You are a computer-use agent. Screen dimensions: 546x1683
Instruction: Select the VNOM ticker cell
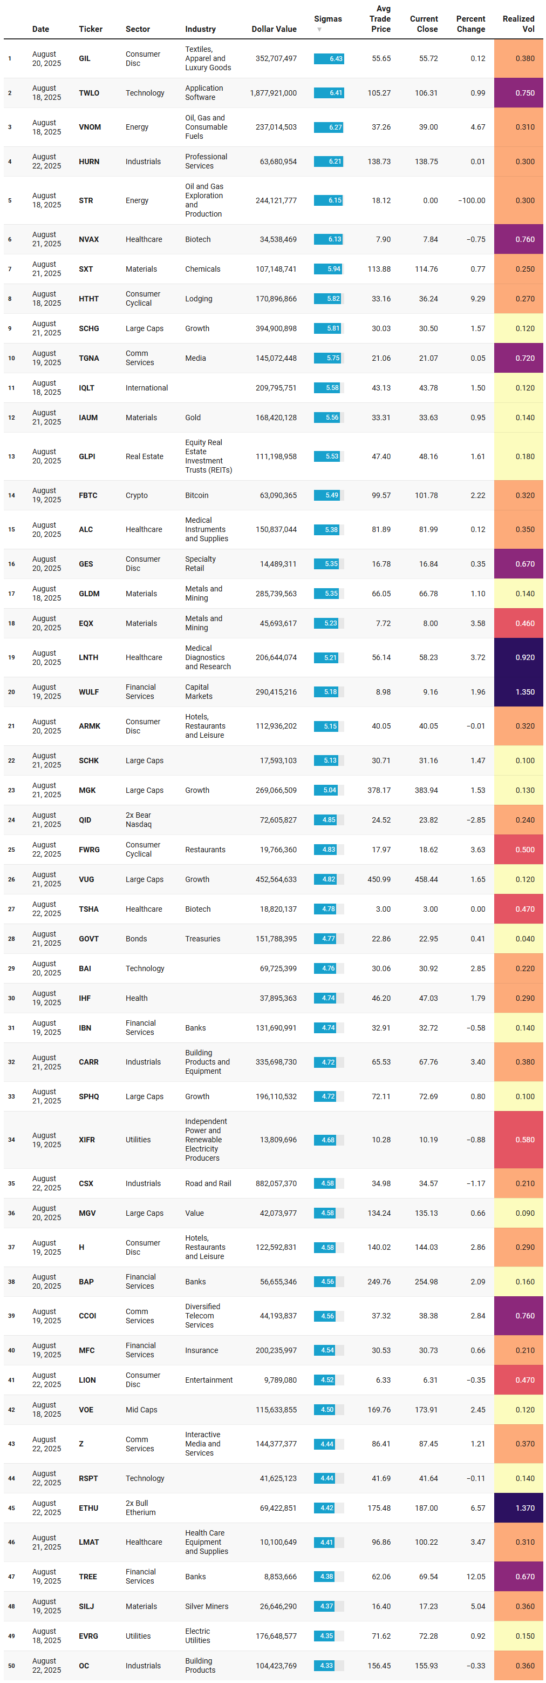pos(90,127)
